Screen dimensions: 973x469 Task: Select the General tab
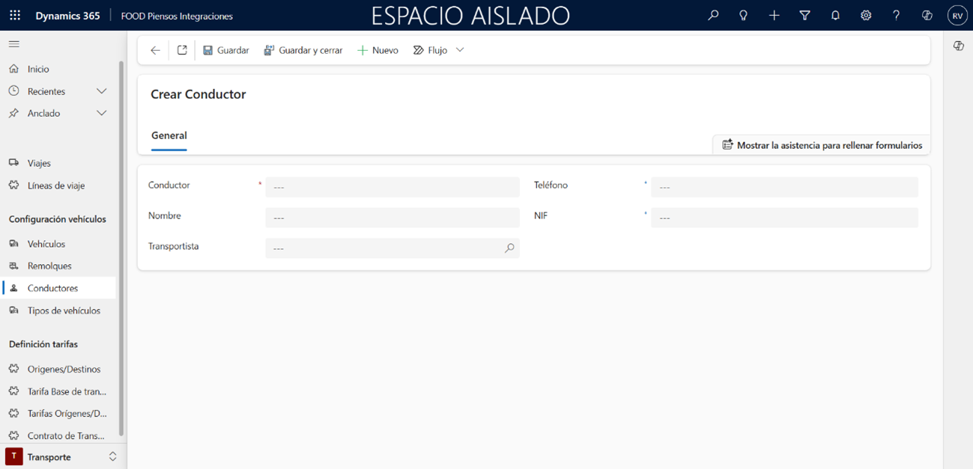[169, 135]
